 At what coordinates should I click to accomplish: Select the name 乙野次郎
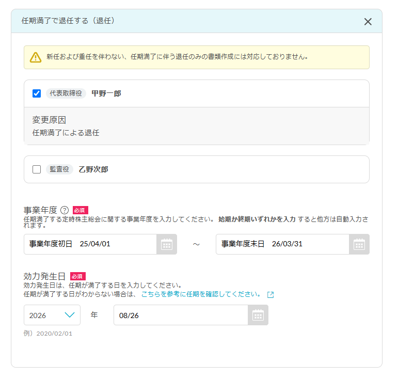(x=93, y=169)
